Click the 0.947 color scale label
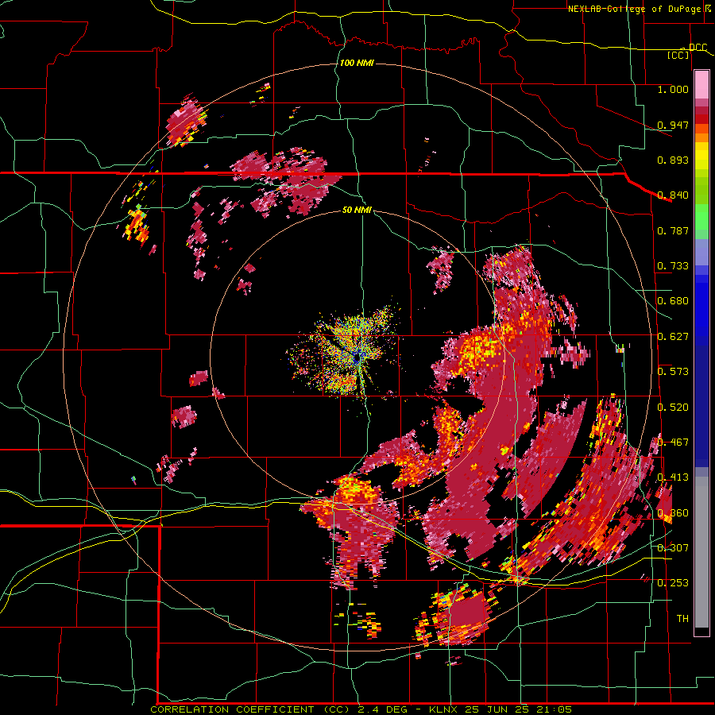This screenshot has height=715, width=715. point(673,125)
